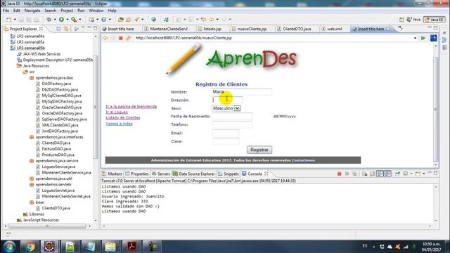The height and width of the screenshot is (253, 450).
Task: Follow the 'Ir a la pagina de bienvenida' link
Action: click(131, 106)
